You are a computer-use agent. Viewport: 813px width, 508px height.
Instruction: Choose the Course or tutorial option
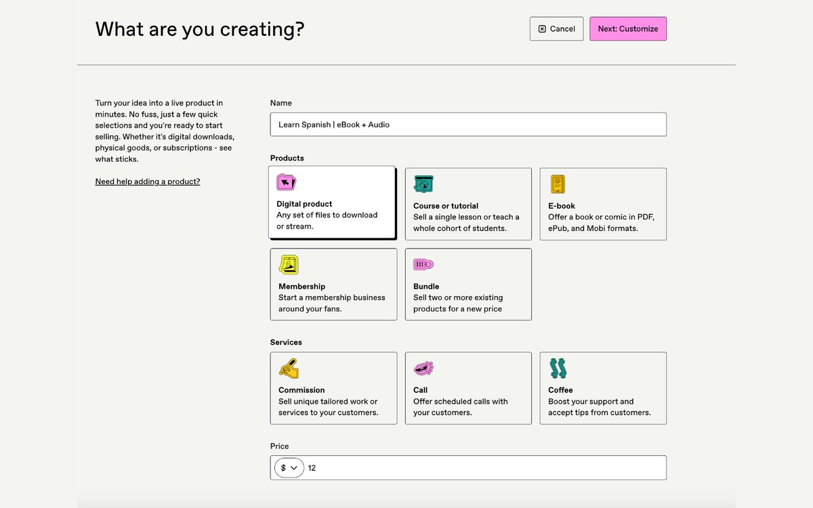(x=468, y=204)
